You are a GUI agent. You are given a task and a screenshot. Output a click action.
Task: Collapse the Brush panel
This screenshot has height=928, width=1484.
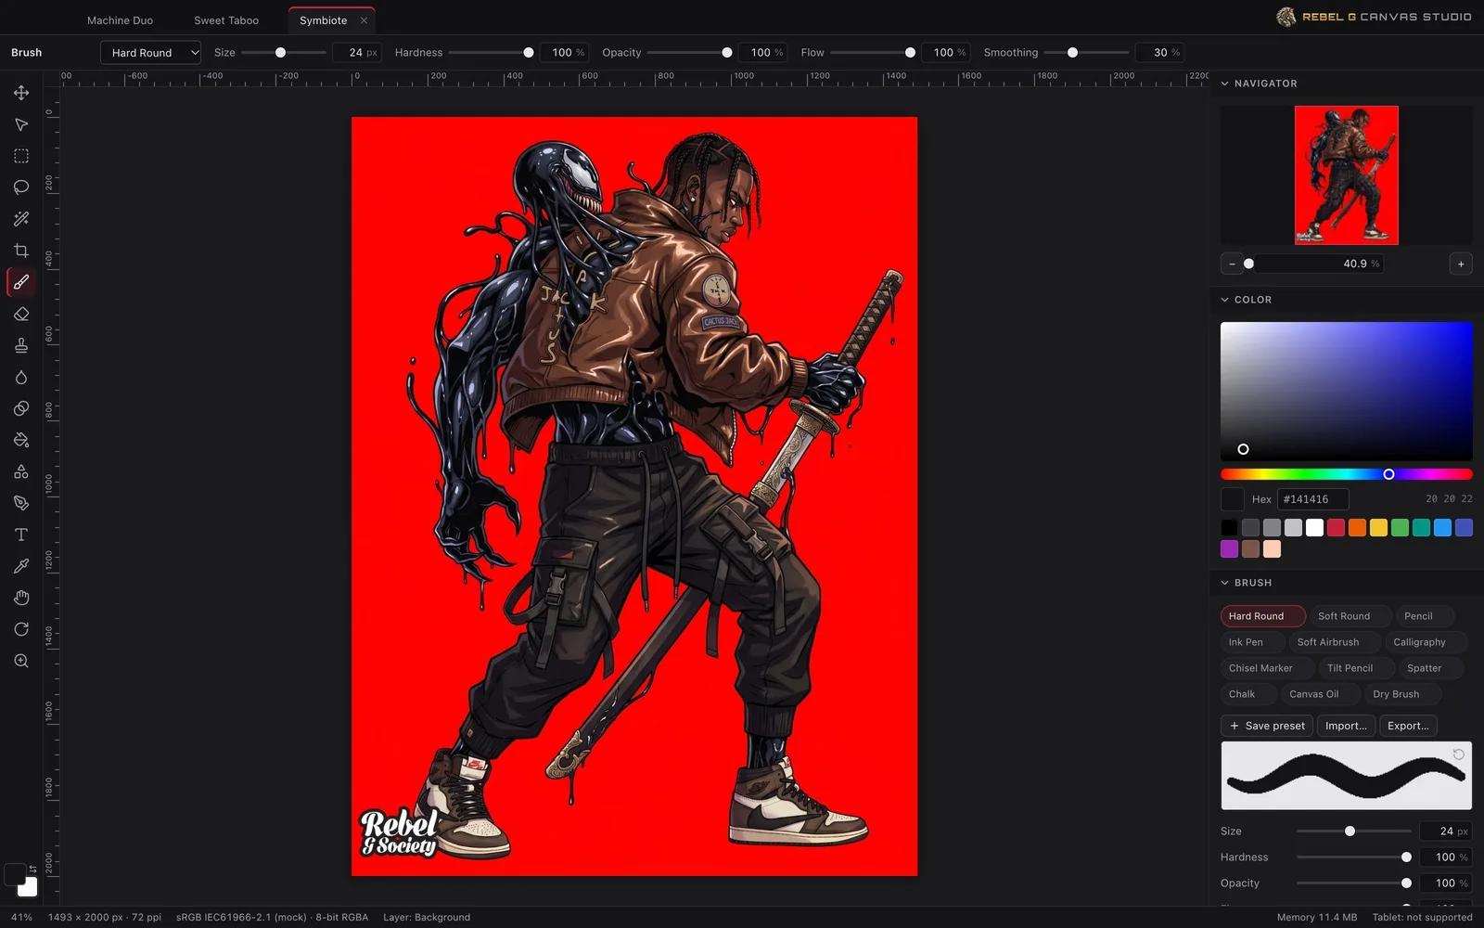coord(1224,583)
